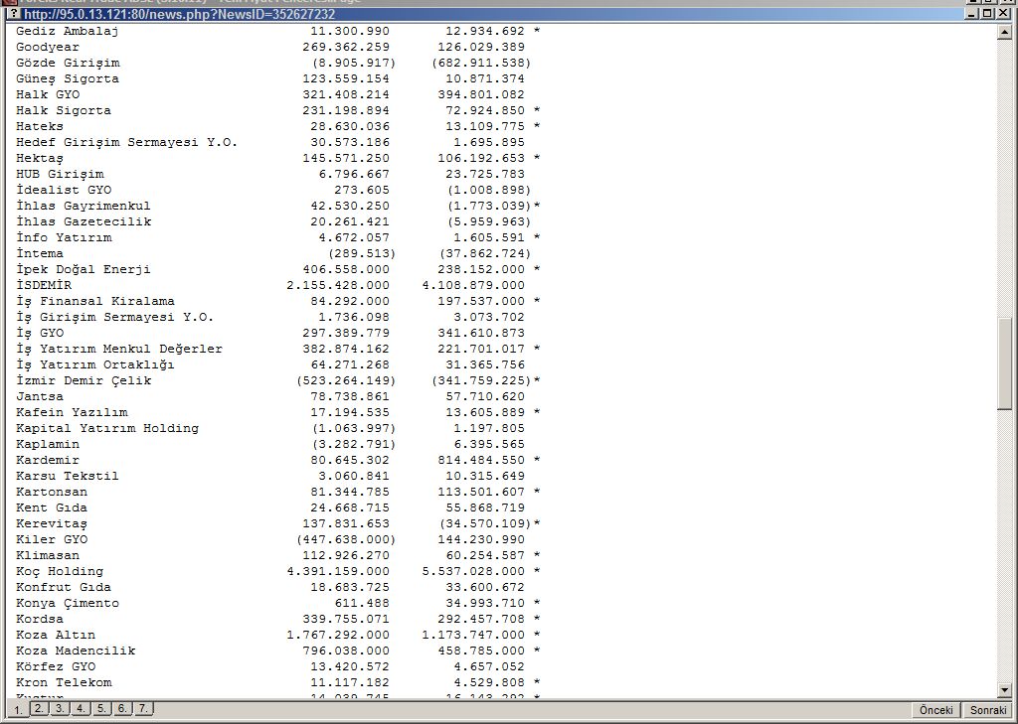Click the help question mark icon in title bar
Screen dimensions: 1018x724
point(14,14)
